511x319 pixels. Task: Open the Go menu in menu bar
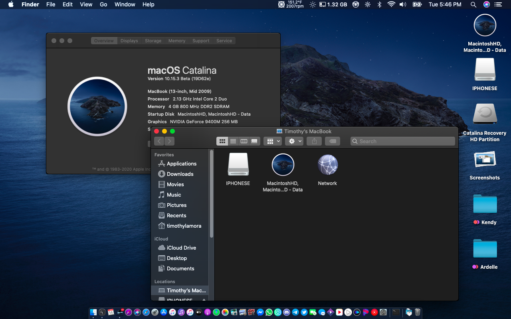tap(103, 4)
